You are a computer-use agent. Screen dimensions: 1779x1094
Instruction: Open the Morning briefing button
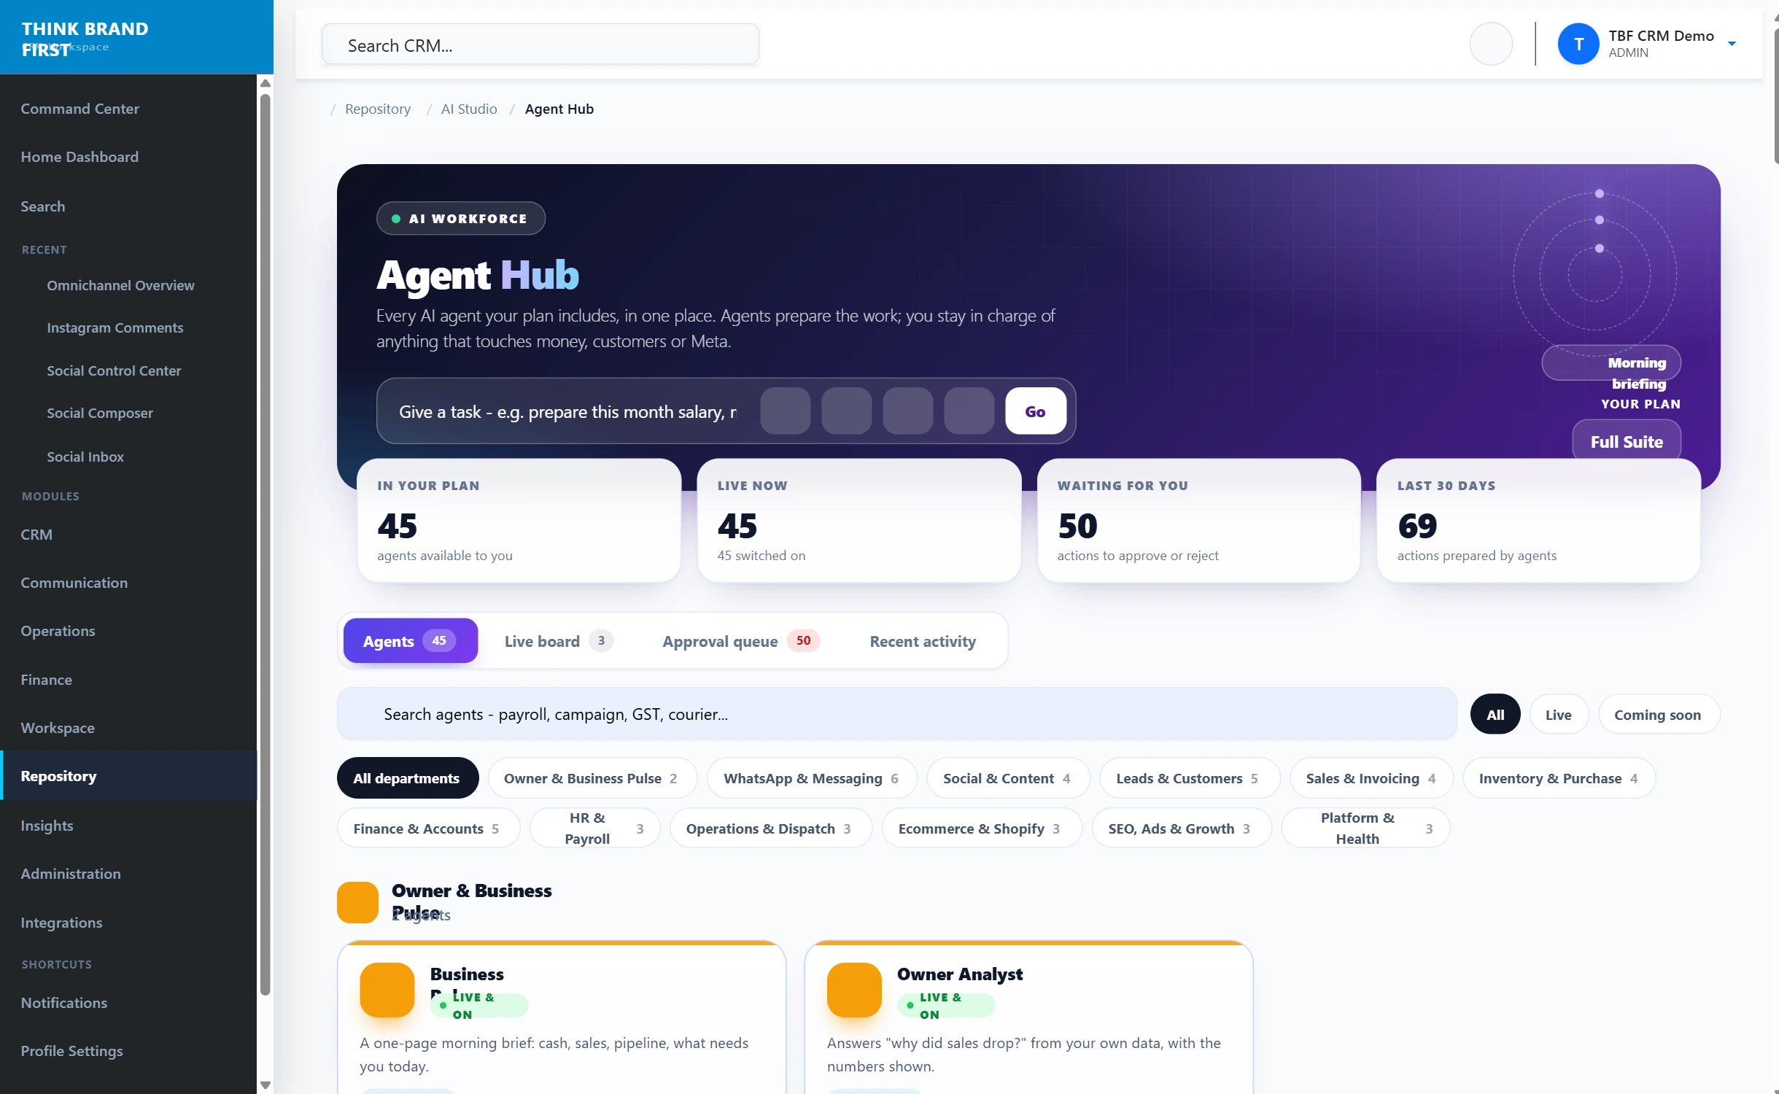pos(1611,363)
